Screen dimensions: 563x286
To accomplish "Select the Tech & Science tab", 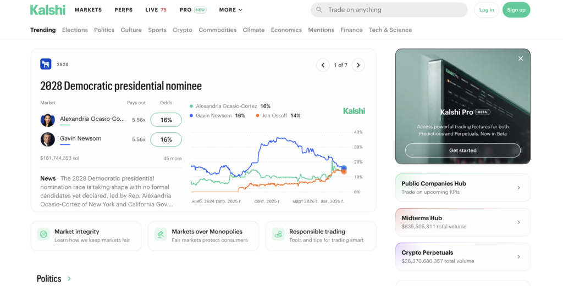I will click(390, 30).
